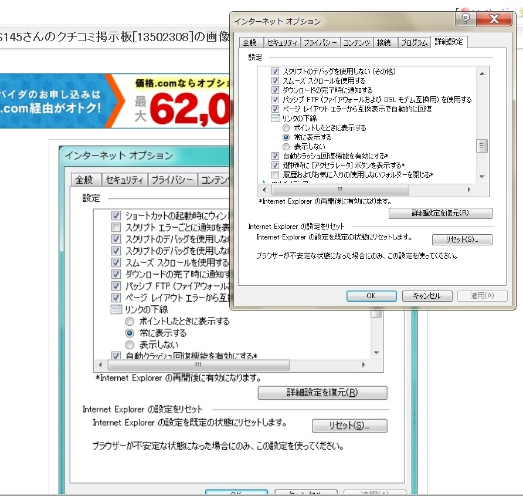Click horizontal scrollbar thumb in front settings list
This screenshot has height=496, width=523.
[340, 190]
